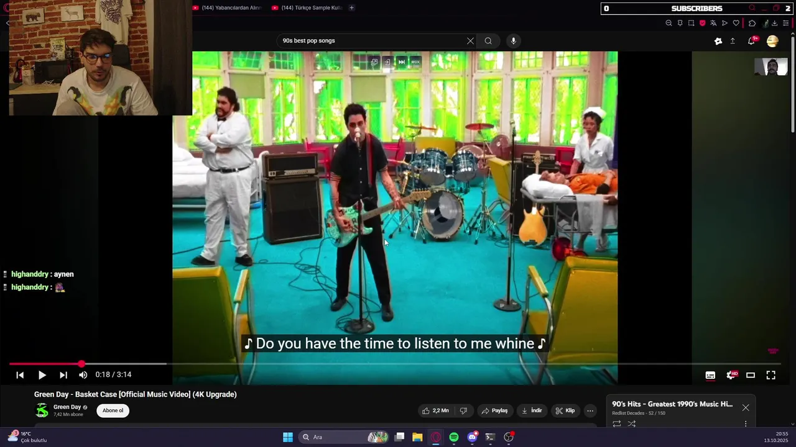The height and width of the screenshot is (447, 796).
Task: Open the red ad-blocker shield icon
Action: tap(702, 23)
